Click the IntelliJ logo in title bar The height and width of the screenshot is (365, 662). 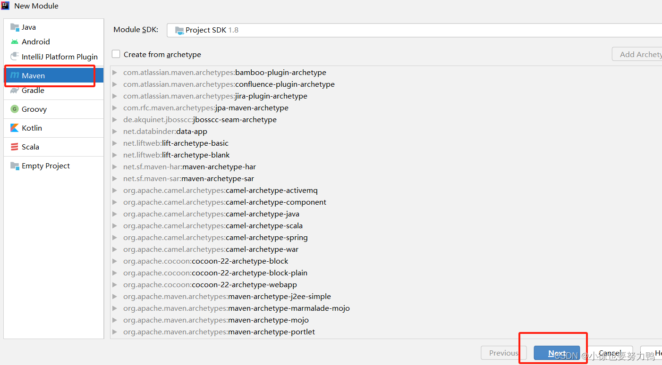[6, 6]
